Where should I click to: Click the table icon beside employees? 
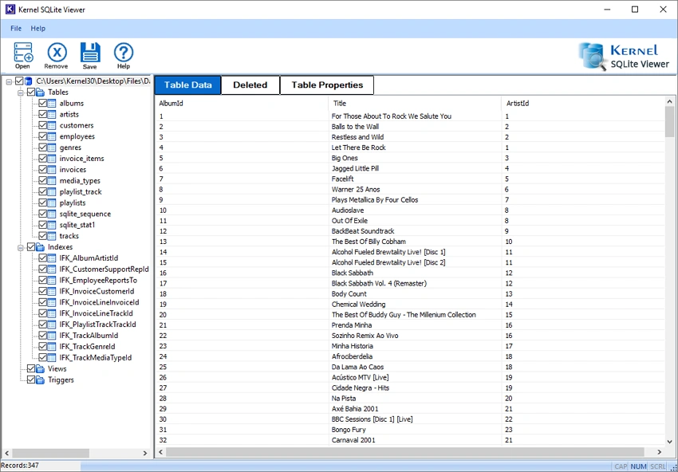pyautogui.click(x=52, y=136)
